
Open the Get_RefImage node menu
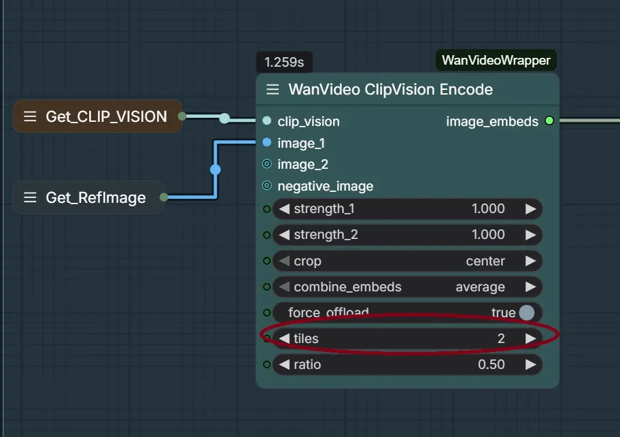[30, 197]
